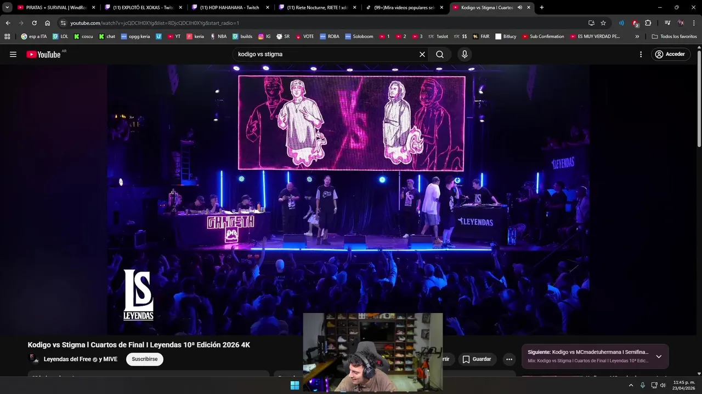The height and width of the screenshot is (394, 702).
Task: Bookmark this page with the star icon
Action: pyautogui.click(x=603, y=23)
